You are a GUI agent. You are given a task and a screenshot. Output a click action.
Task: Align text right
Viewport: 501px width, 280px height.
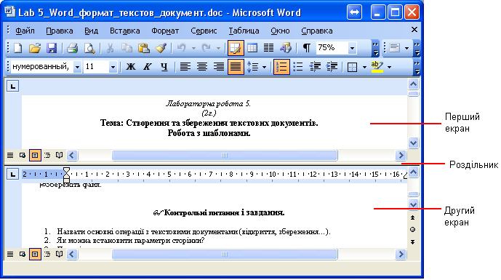point(219,67)
